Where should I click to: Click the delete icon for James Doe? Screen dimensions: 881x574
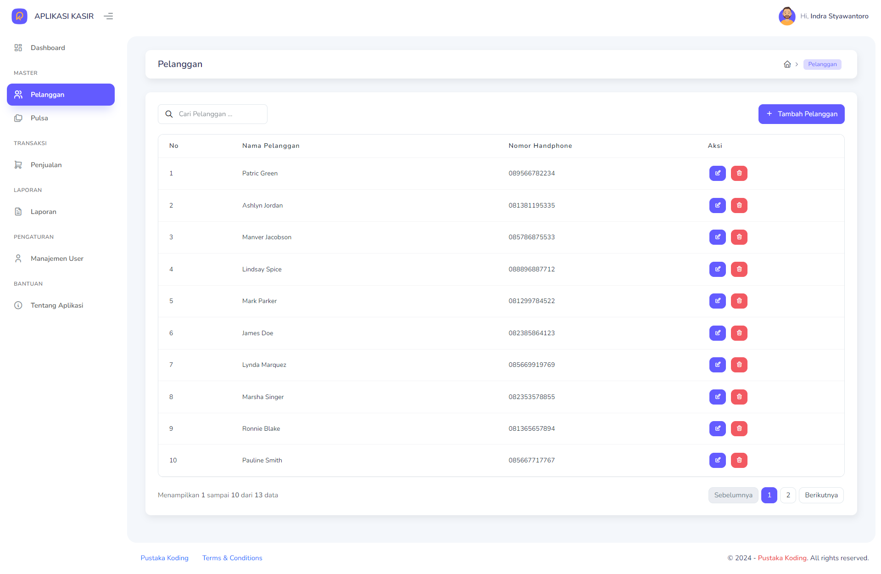click(738, 333)
